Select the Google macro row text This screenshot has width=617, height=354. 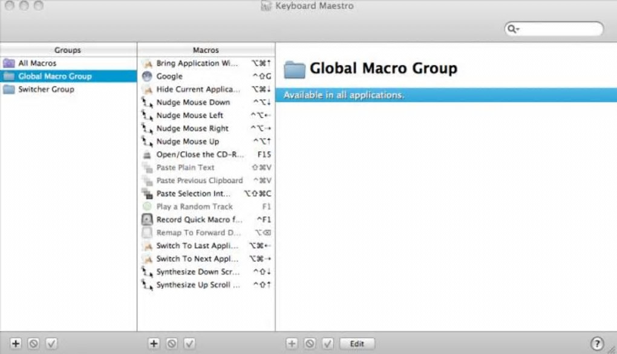[x=169, y=76]
